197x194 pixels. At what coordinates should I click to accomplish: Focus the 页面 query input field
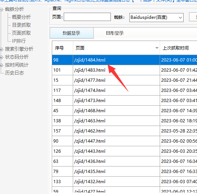87,17
